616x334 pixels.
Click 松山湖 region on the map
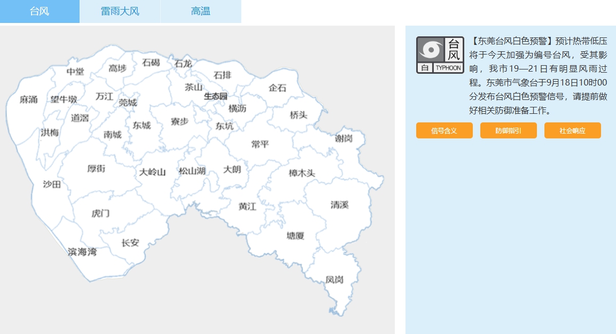(192, 171)
